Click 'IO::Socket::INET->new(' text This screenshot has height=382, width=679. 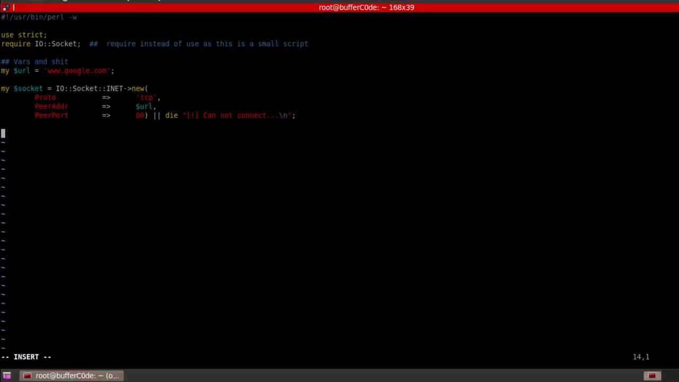point(102,89)
